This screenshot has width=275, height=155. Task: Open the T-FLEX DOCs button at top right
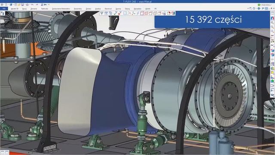click(265, 5)
